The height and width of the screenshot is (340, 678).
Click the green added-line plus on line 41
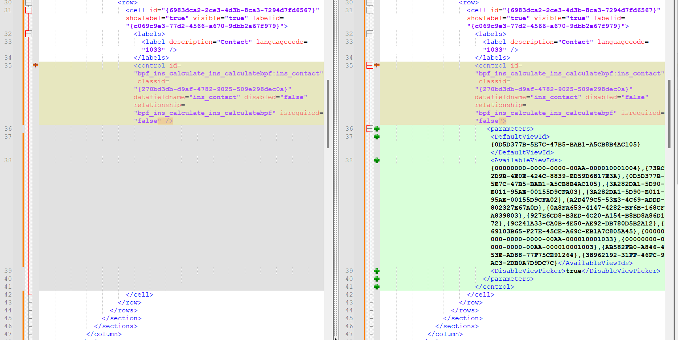click(x=377, y=287)
